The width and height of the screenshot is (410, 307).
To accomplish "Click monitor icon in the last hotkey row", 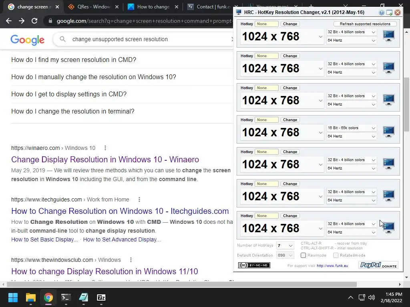I will (388, 227).
